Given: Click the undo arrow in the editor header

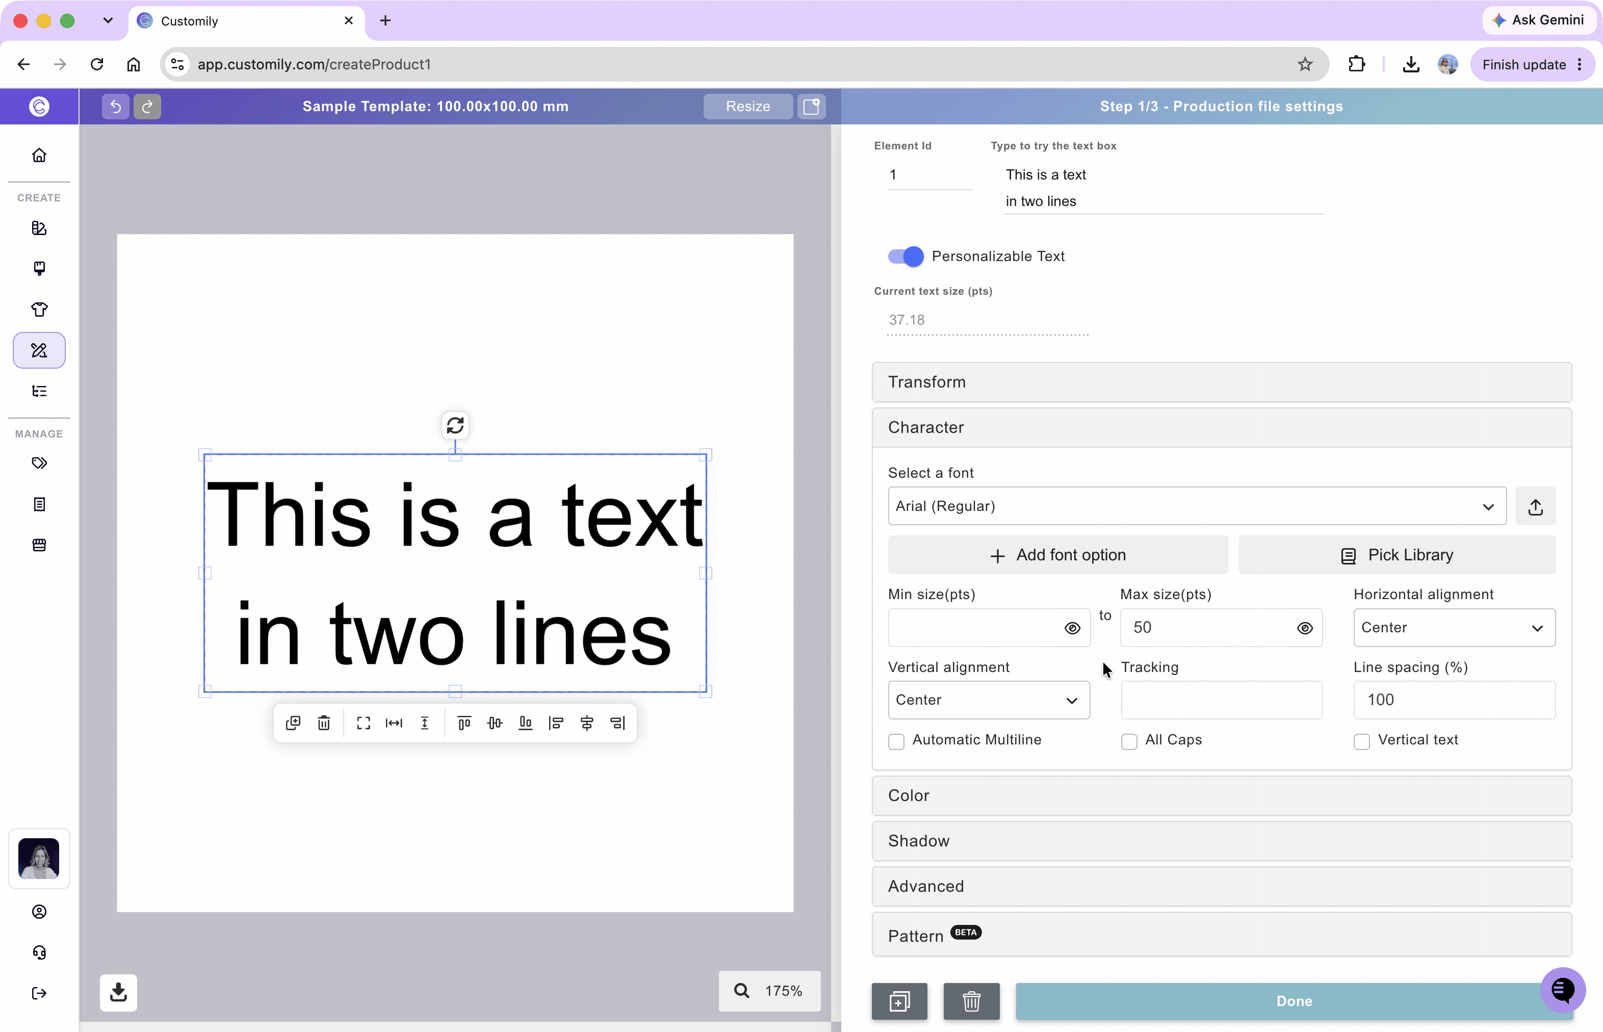Looking at the screenshot, I should 115,107.
